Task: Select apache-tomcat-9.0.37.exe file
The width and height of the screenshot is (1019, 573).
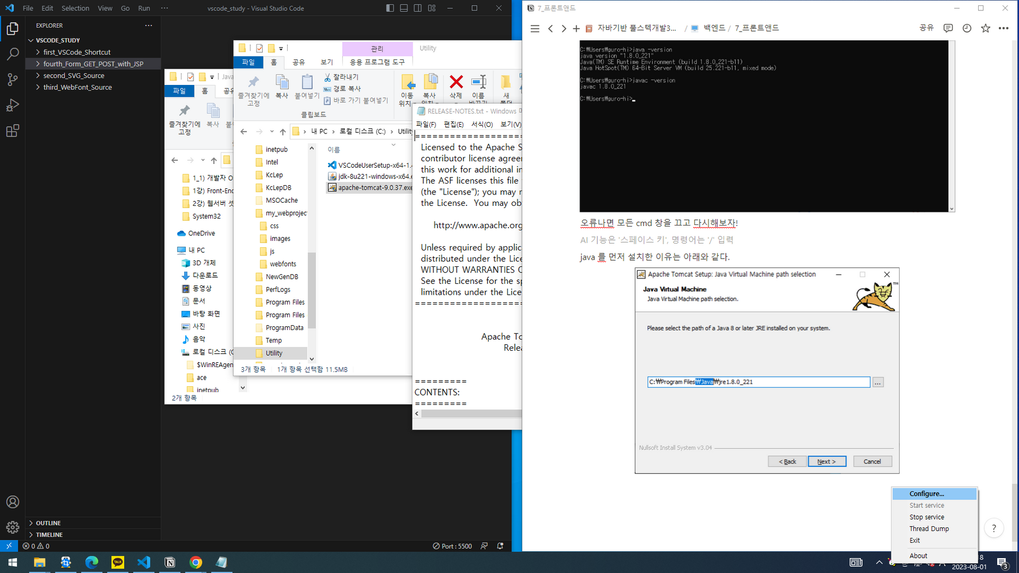Action: pyautogui.click(x=370, y=187)
